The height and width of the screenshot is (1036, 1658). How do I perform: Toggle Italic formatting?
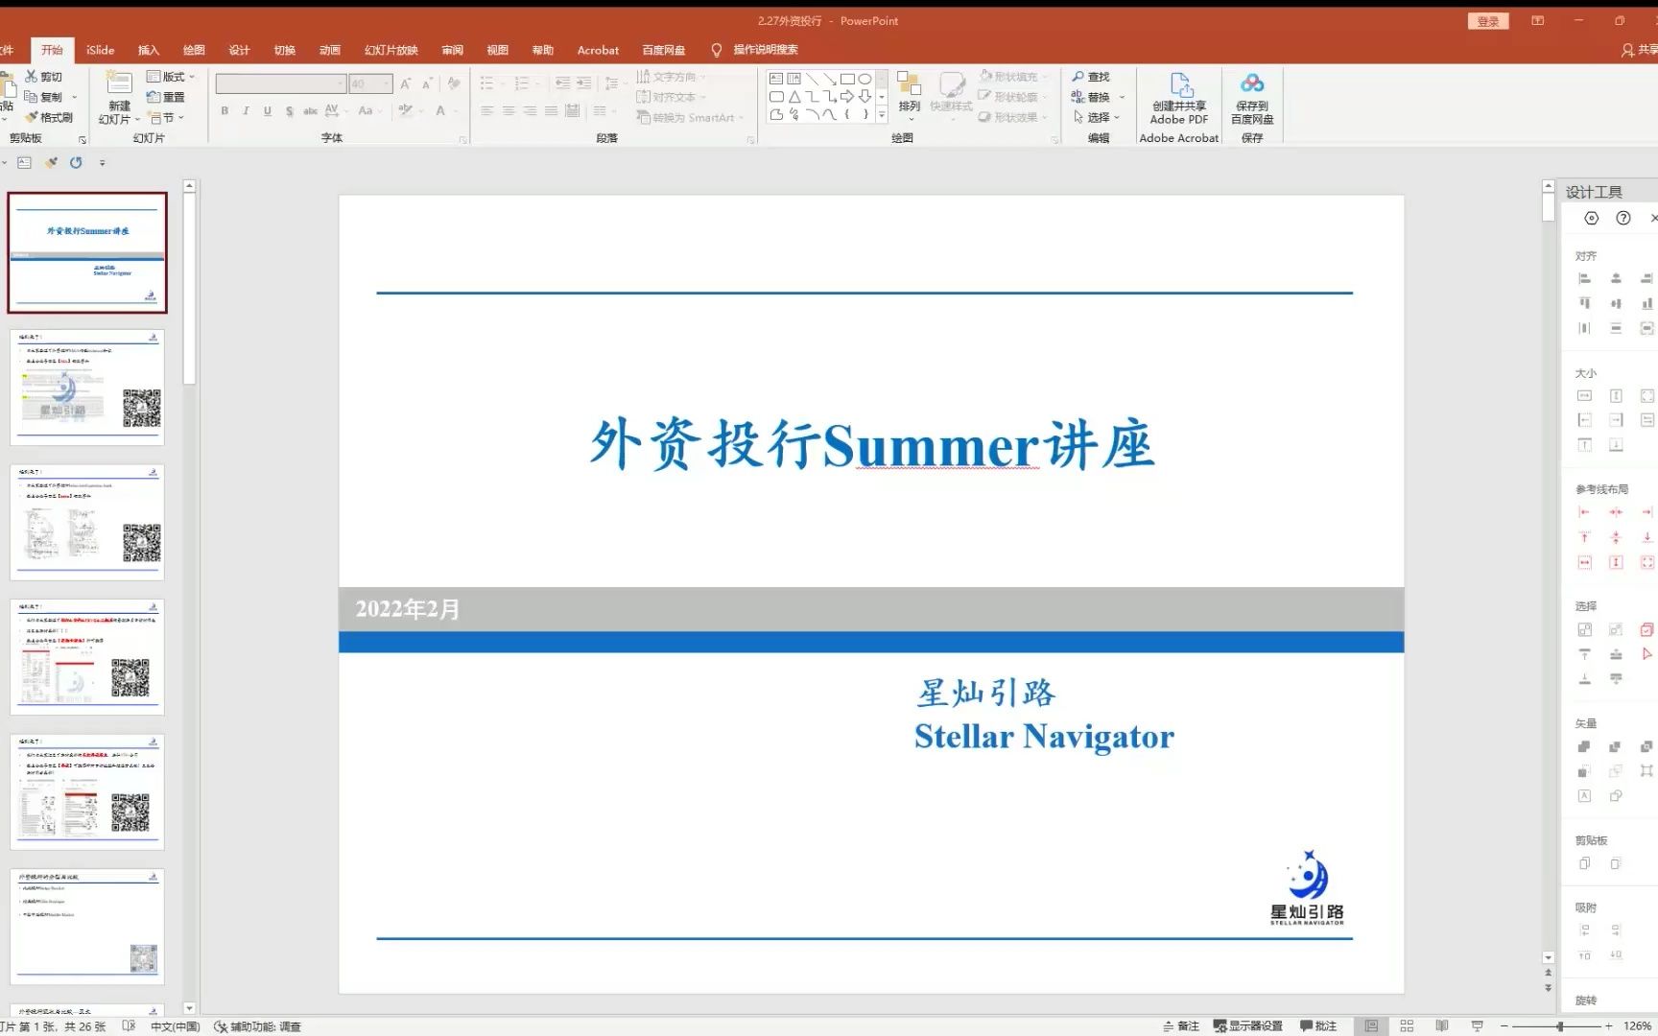(246, 111)
